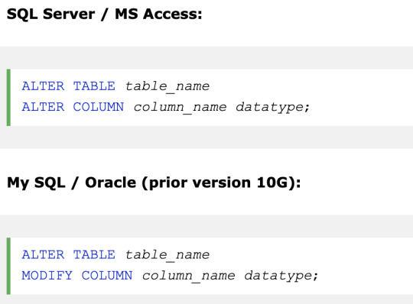
Task: Click the word 'Oracle' in the heading
Action: point(111,183)
